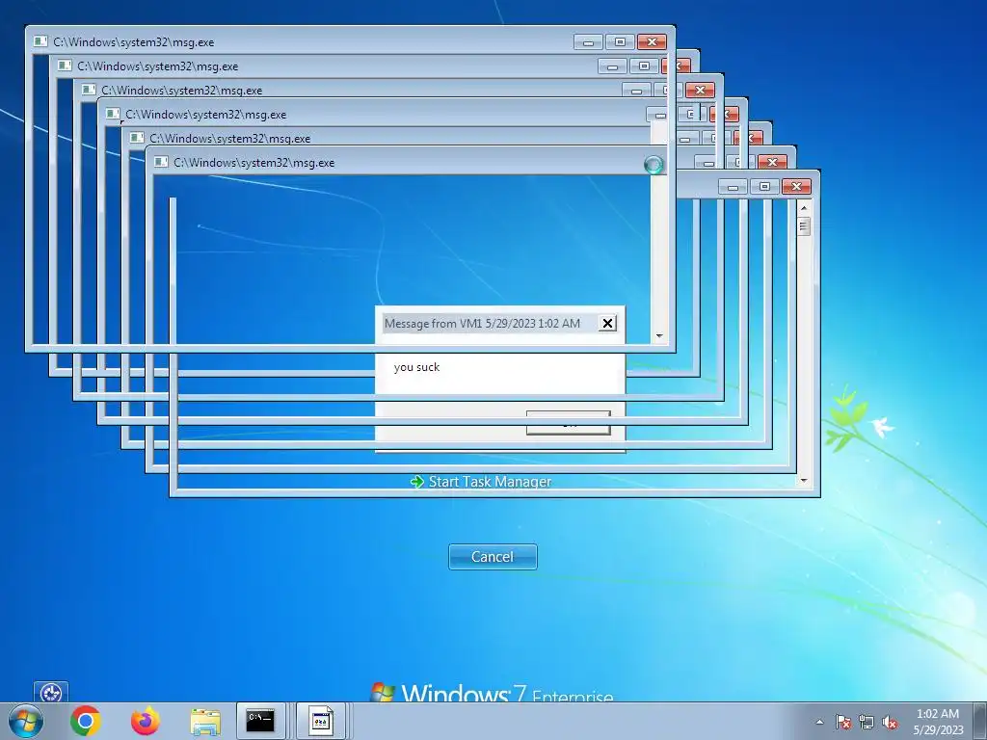Click the rearmost window's scroll down arrow

[804, 482]
